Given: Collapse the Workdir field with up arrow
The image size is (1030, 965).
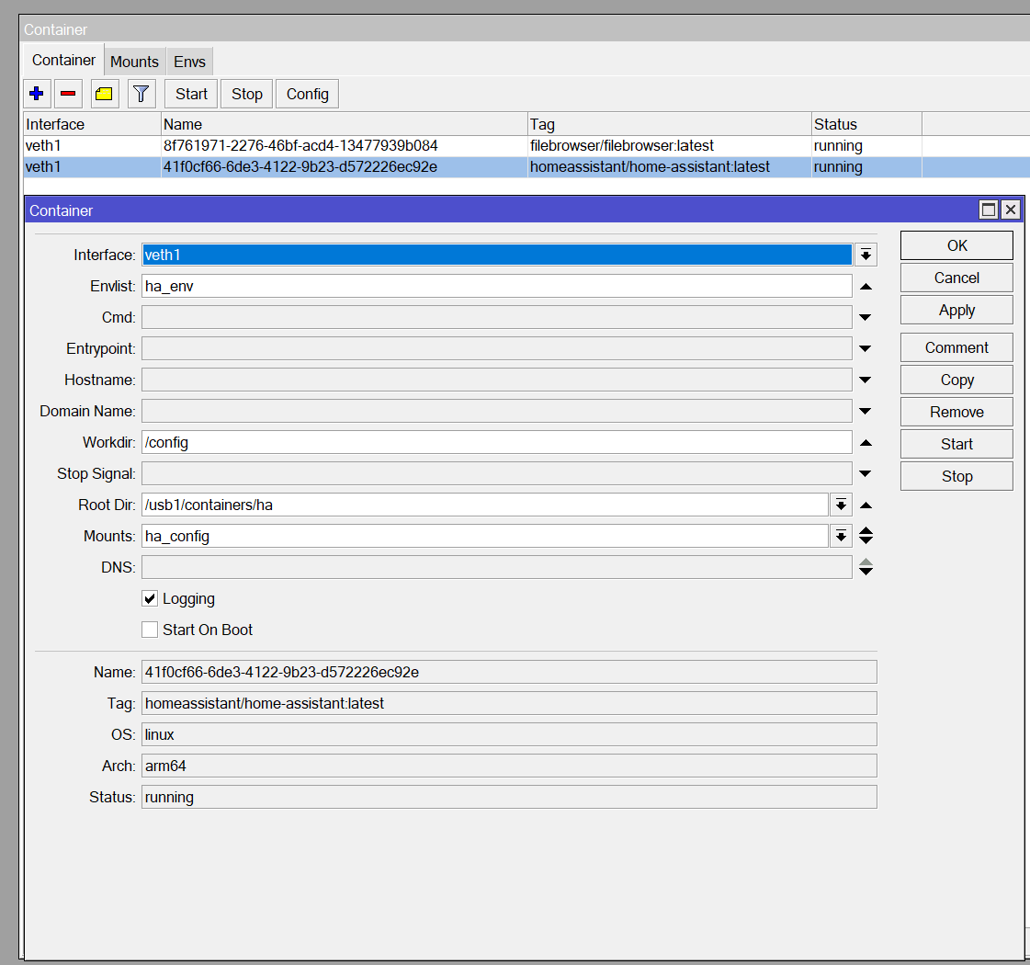Looking at the screenshot, I should click(865, 443).
